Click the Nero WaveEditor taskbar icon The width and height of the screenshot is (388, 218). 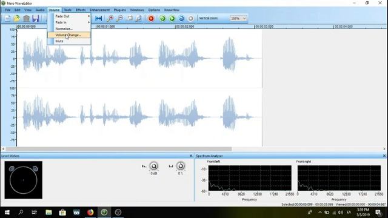pos(104,213)
